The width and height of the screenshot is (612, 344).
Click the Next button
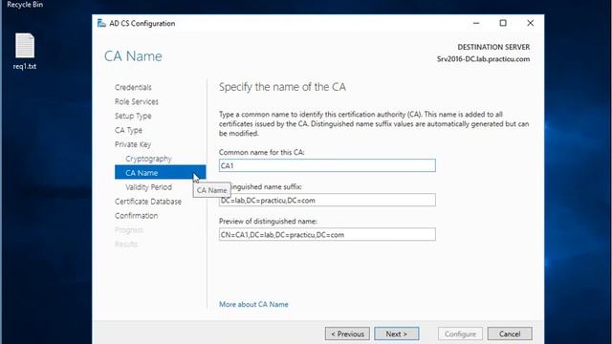pos(397,333)
